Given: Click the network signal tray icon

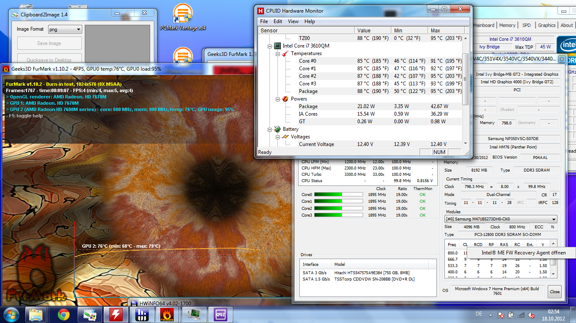Looking at the screenshot, I should click(x=521, y=315).
